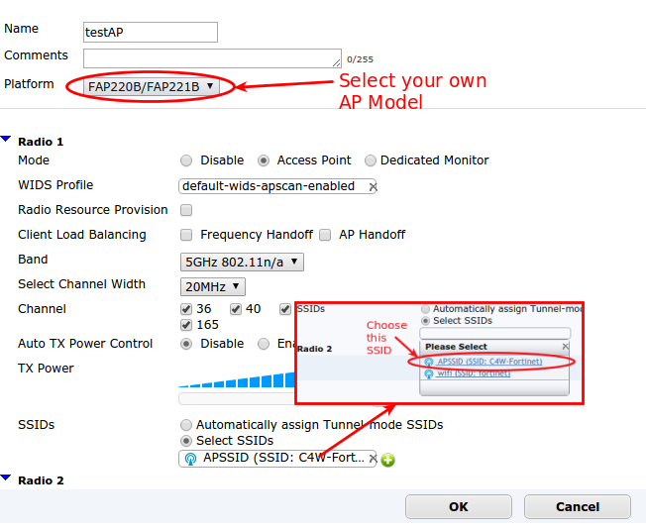Select Disable for Radio 1 Mode
The height and width of the screenshot is (531, 646).
(186, 160)
